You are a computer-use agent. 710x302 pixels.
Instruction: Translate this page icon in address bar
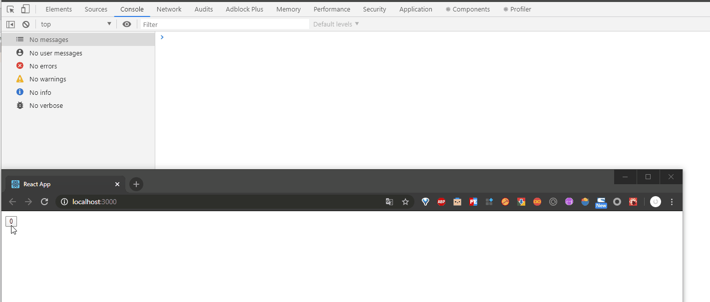point(389,202)
